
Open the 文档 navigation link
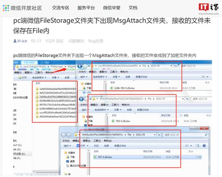(133, 8)
